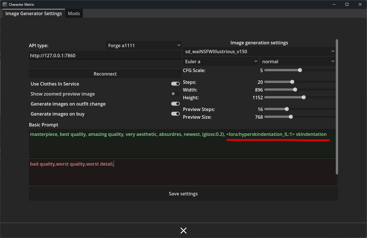The height and width of the screenshot is (238, 367).
Task: Expand the sd_waiNSFWIllustrious_v150 model dropdown
Action: pyautogui.click(x=259, y=51)
